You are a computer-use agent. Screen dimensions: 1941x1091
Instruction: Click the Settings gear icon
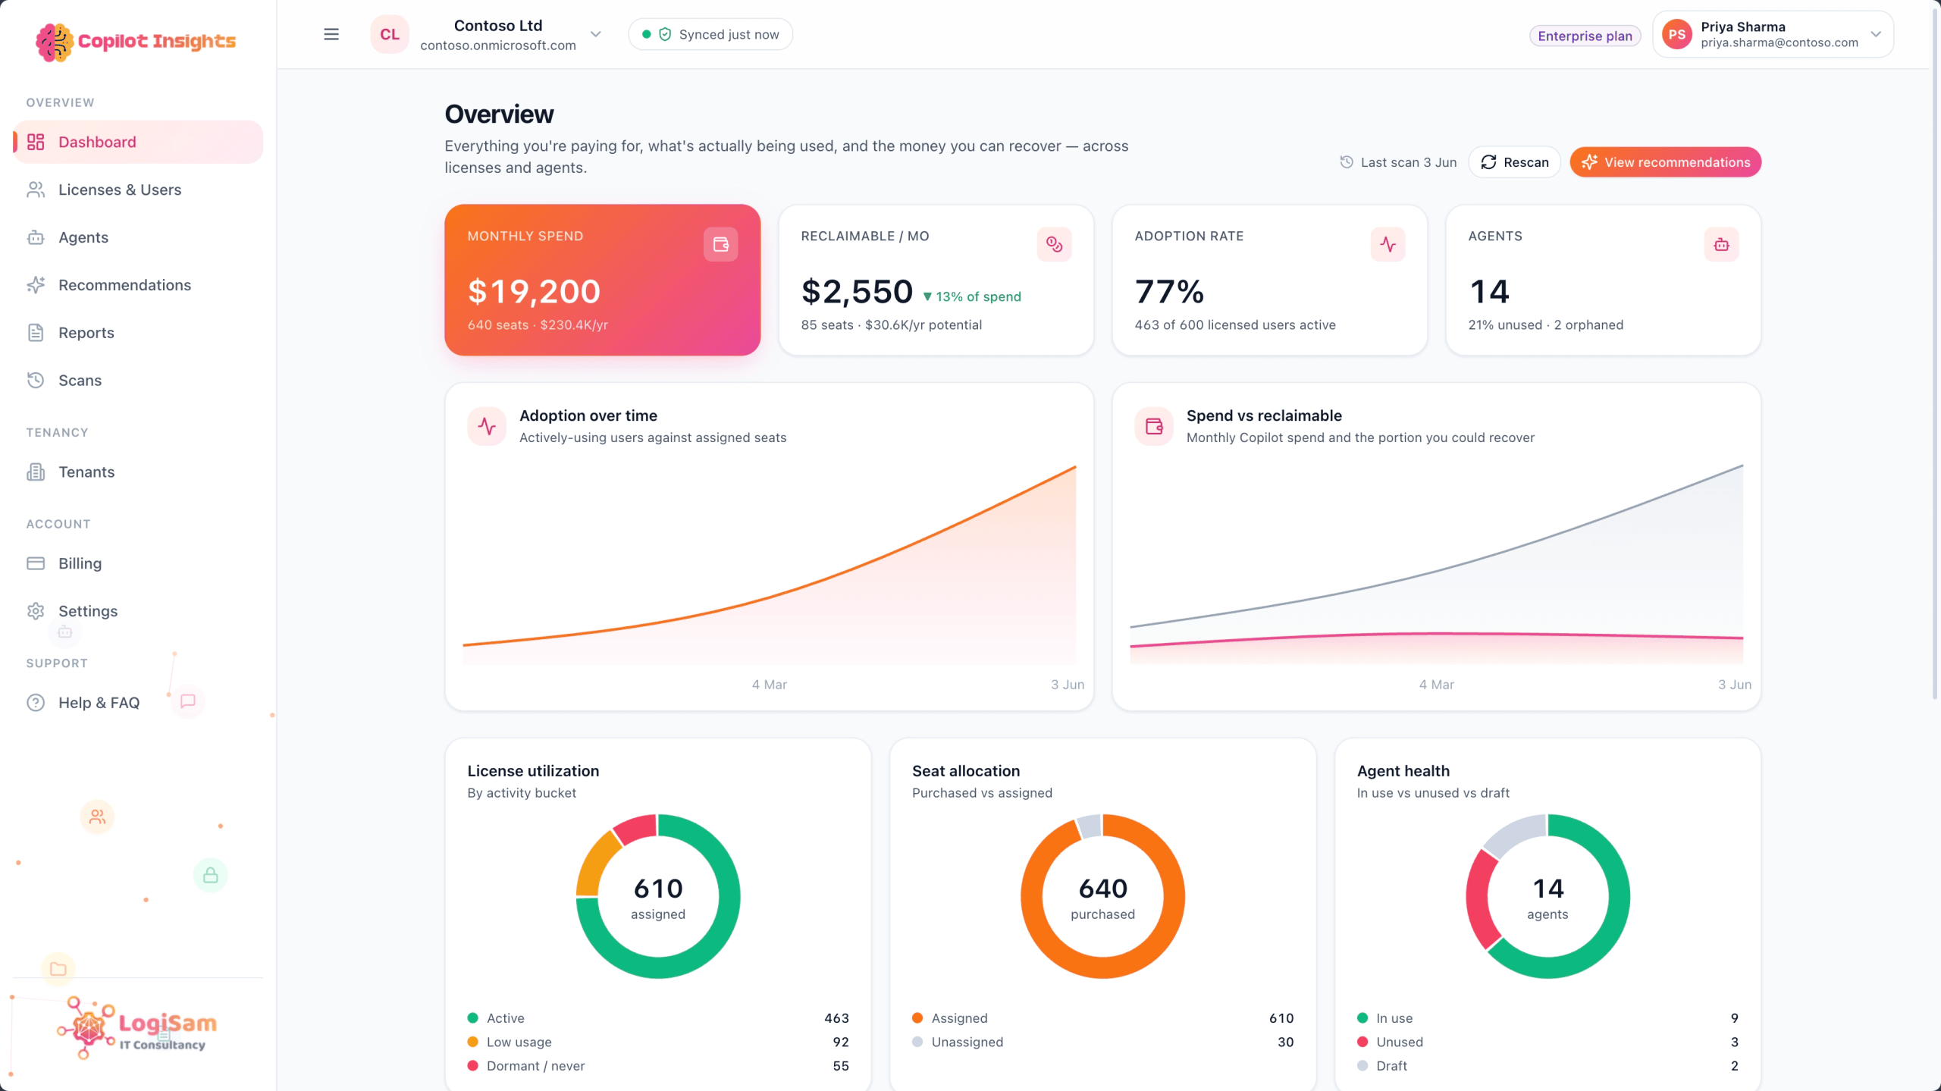coord(36,611)
